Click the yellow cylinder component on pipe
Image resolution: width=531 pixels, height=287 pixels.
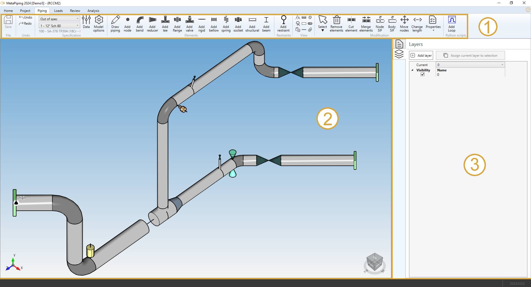click(90, 251)
